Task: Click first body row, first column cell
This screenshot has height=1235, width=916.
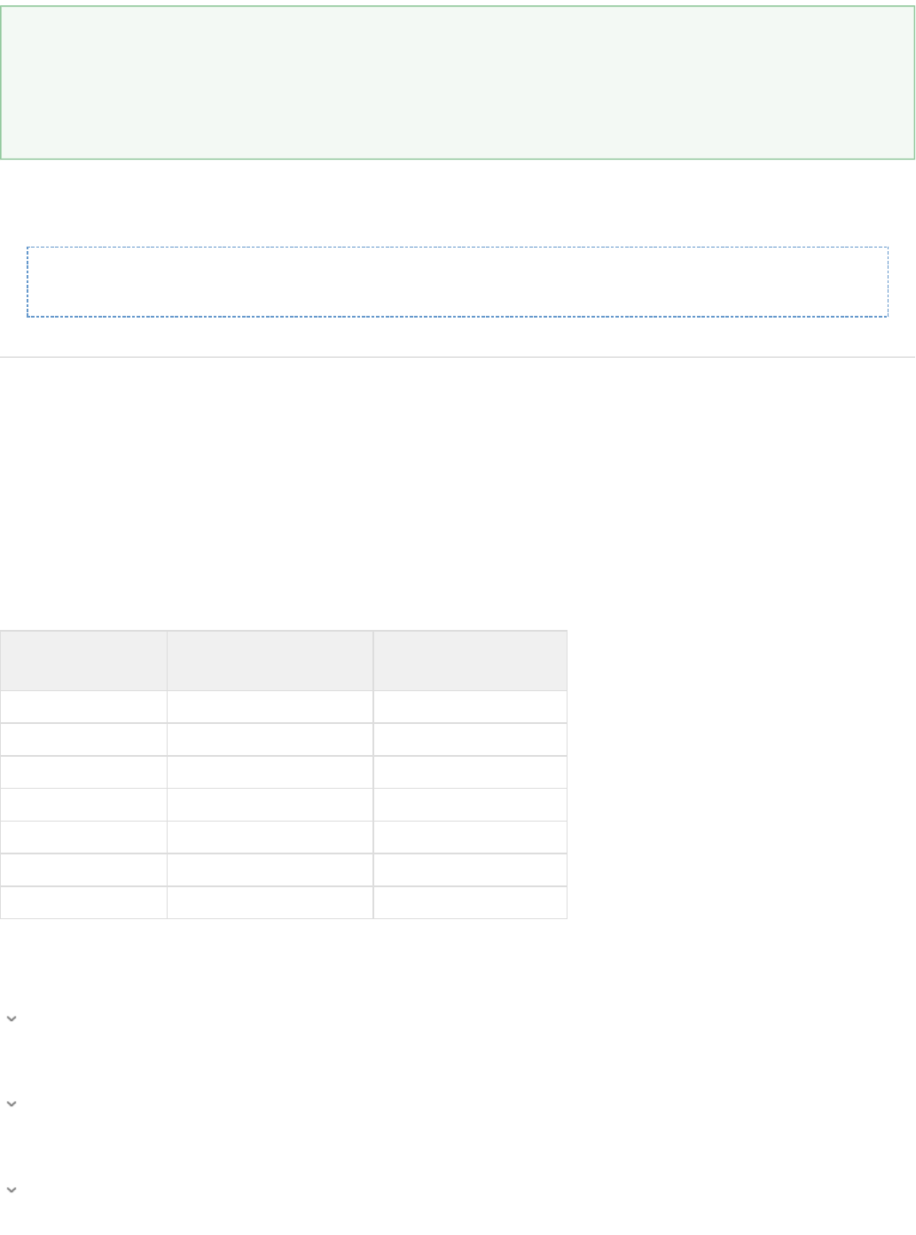Action: click(83, 707)
